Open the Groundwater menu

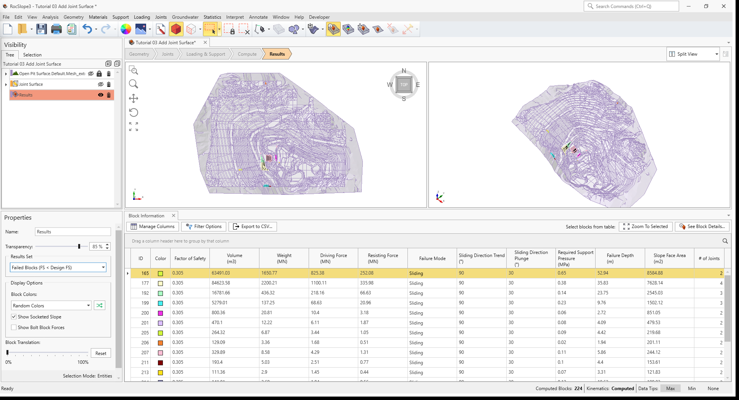[x=185, y=17]
